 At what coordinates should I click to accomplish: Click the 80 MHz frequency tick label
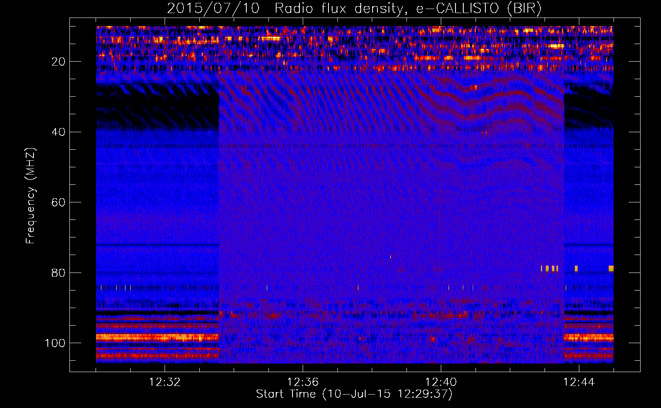point(58,273)
